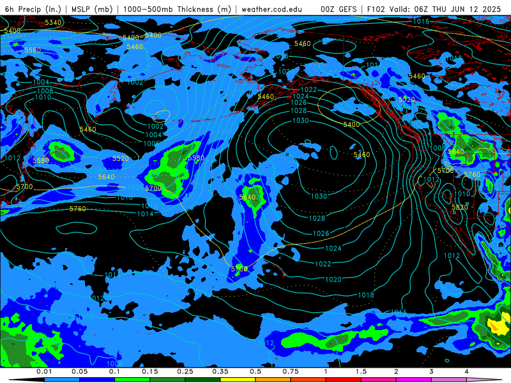Viewport: 511px width, 383px height.
Task: Click the 0.25 legend value
Action: [185, 372]
